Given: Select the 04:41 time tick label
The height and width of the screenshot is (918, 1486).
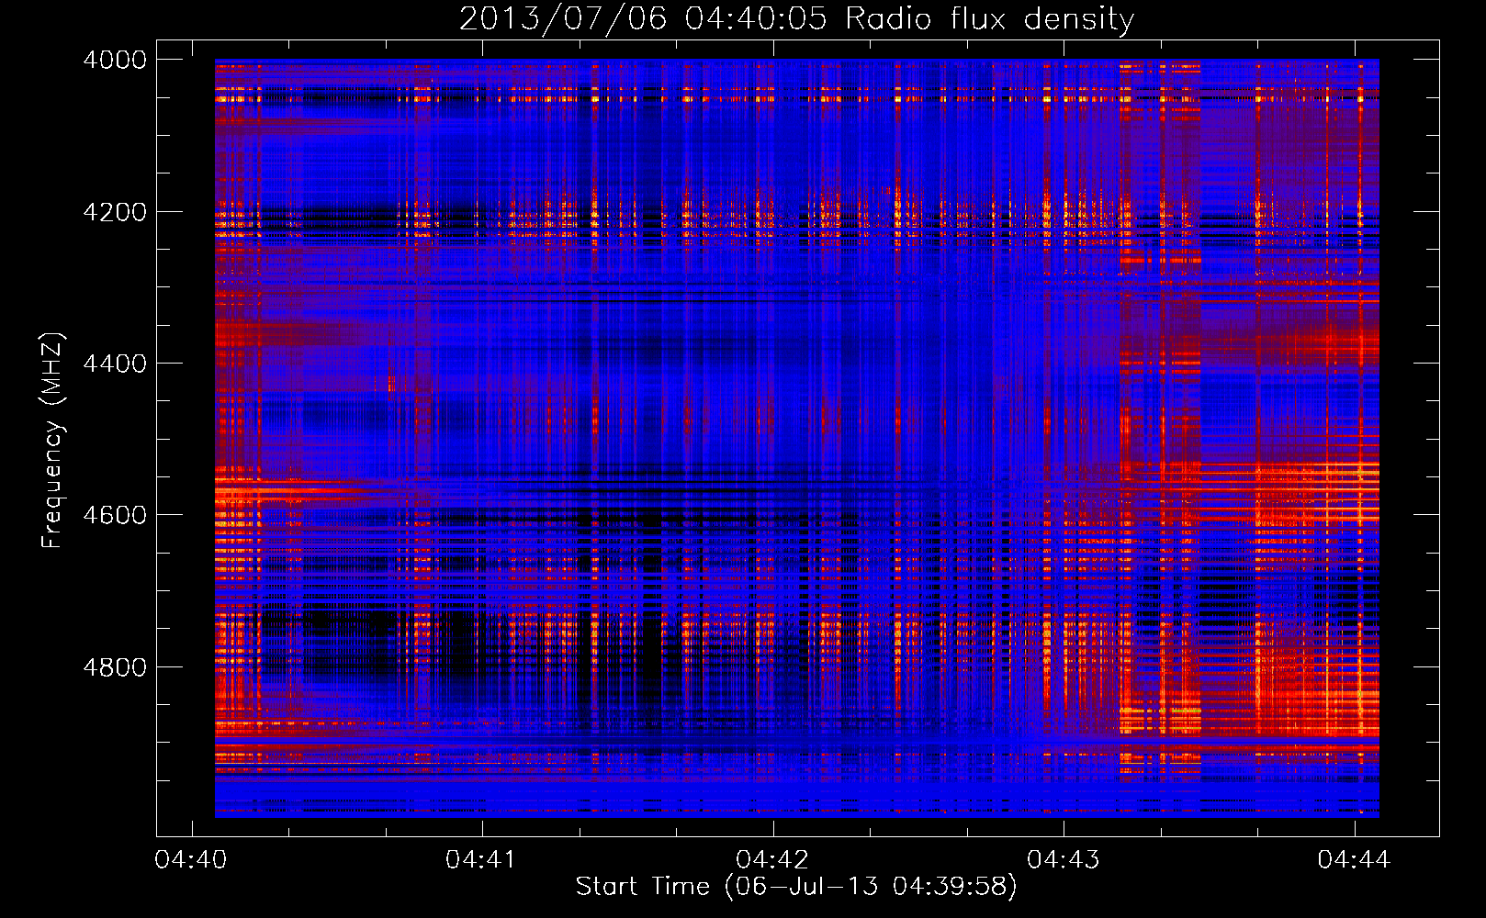Looking at the screenshot, I should pos(482,859).
